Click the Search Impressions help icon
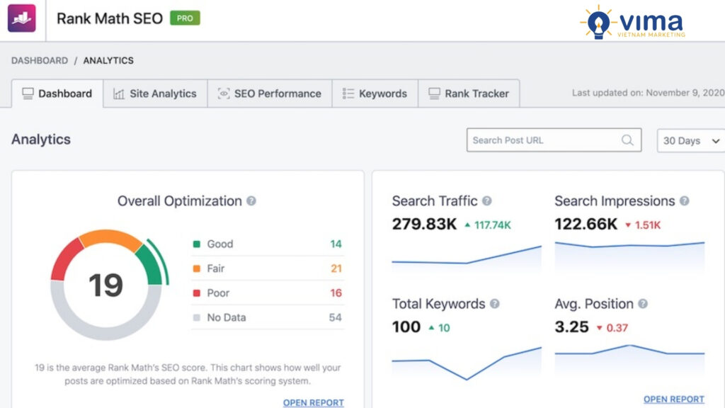 pyautogui.click(x=683, y=200)
